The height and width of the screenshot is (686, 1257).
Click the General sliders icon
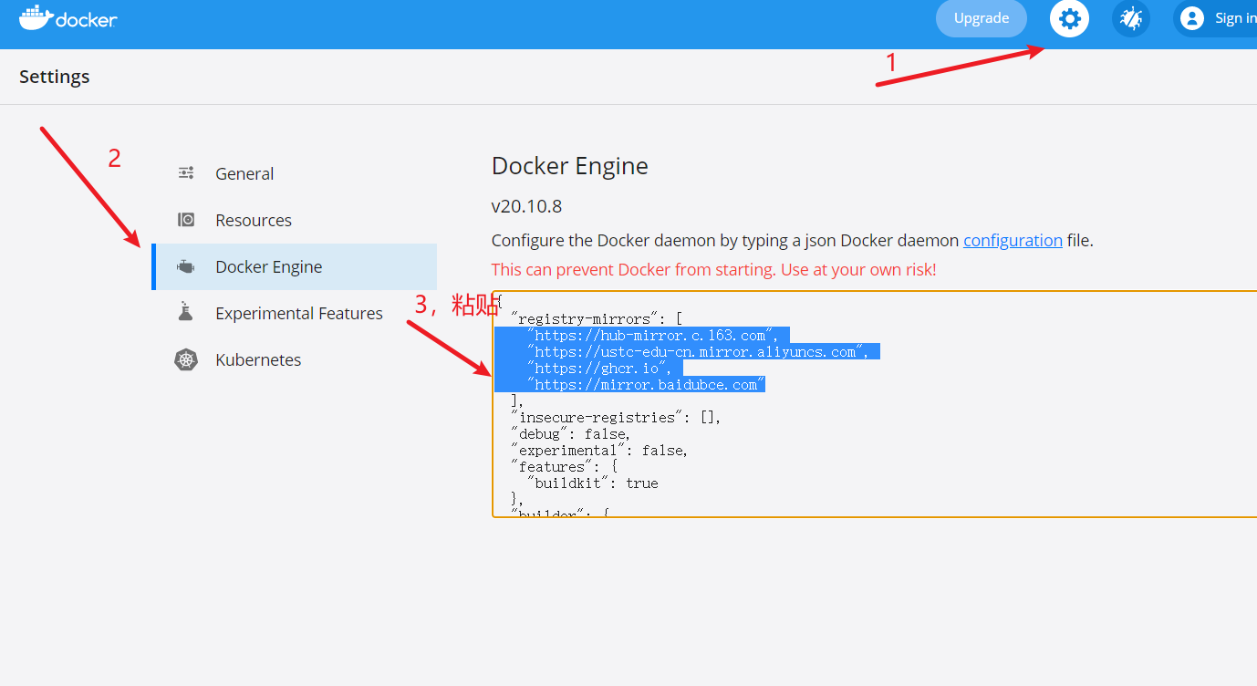click(186, 173)
